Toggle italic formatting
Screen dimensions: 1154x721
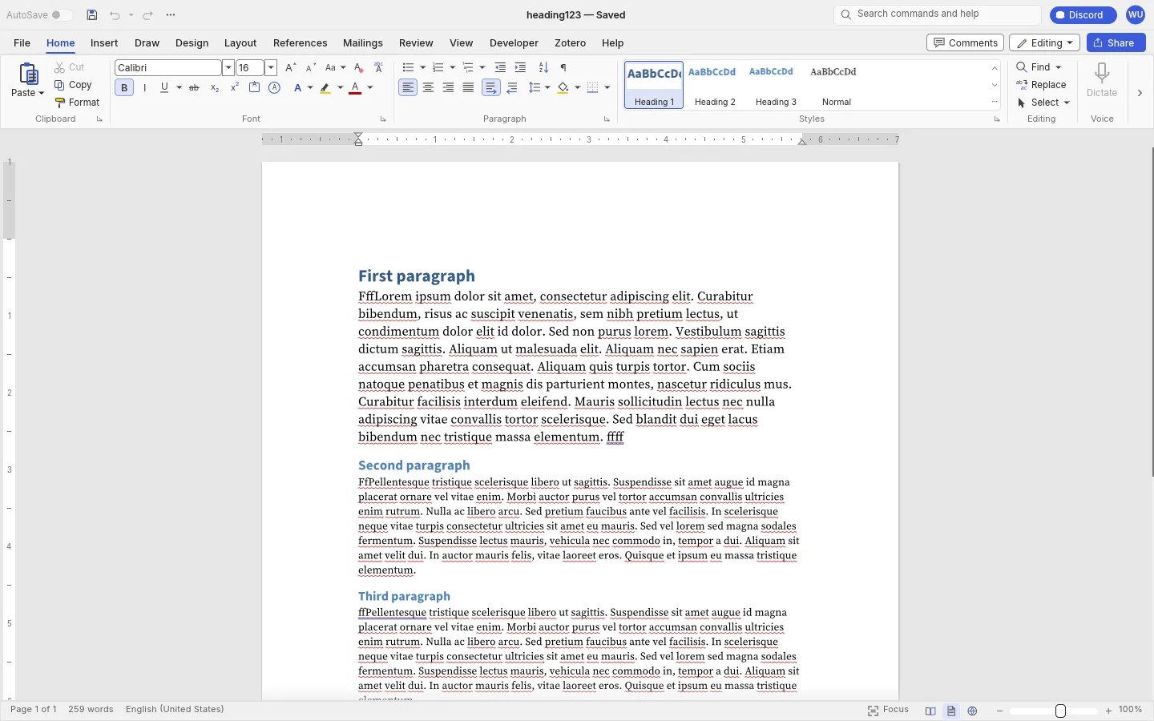tap(144, 88)
